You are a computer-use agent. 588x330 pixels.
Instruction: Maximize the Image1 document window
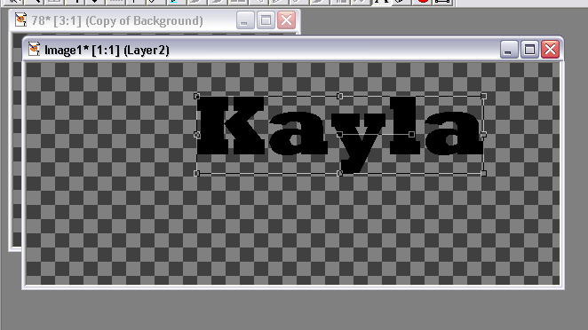(529, 50)
